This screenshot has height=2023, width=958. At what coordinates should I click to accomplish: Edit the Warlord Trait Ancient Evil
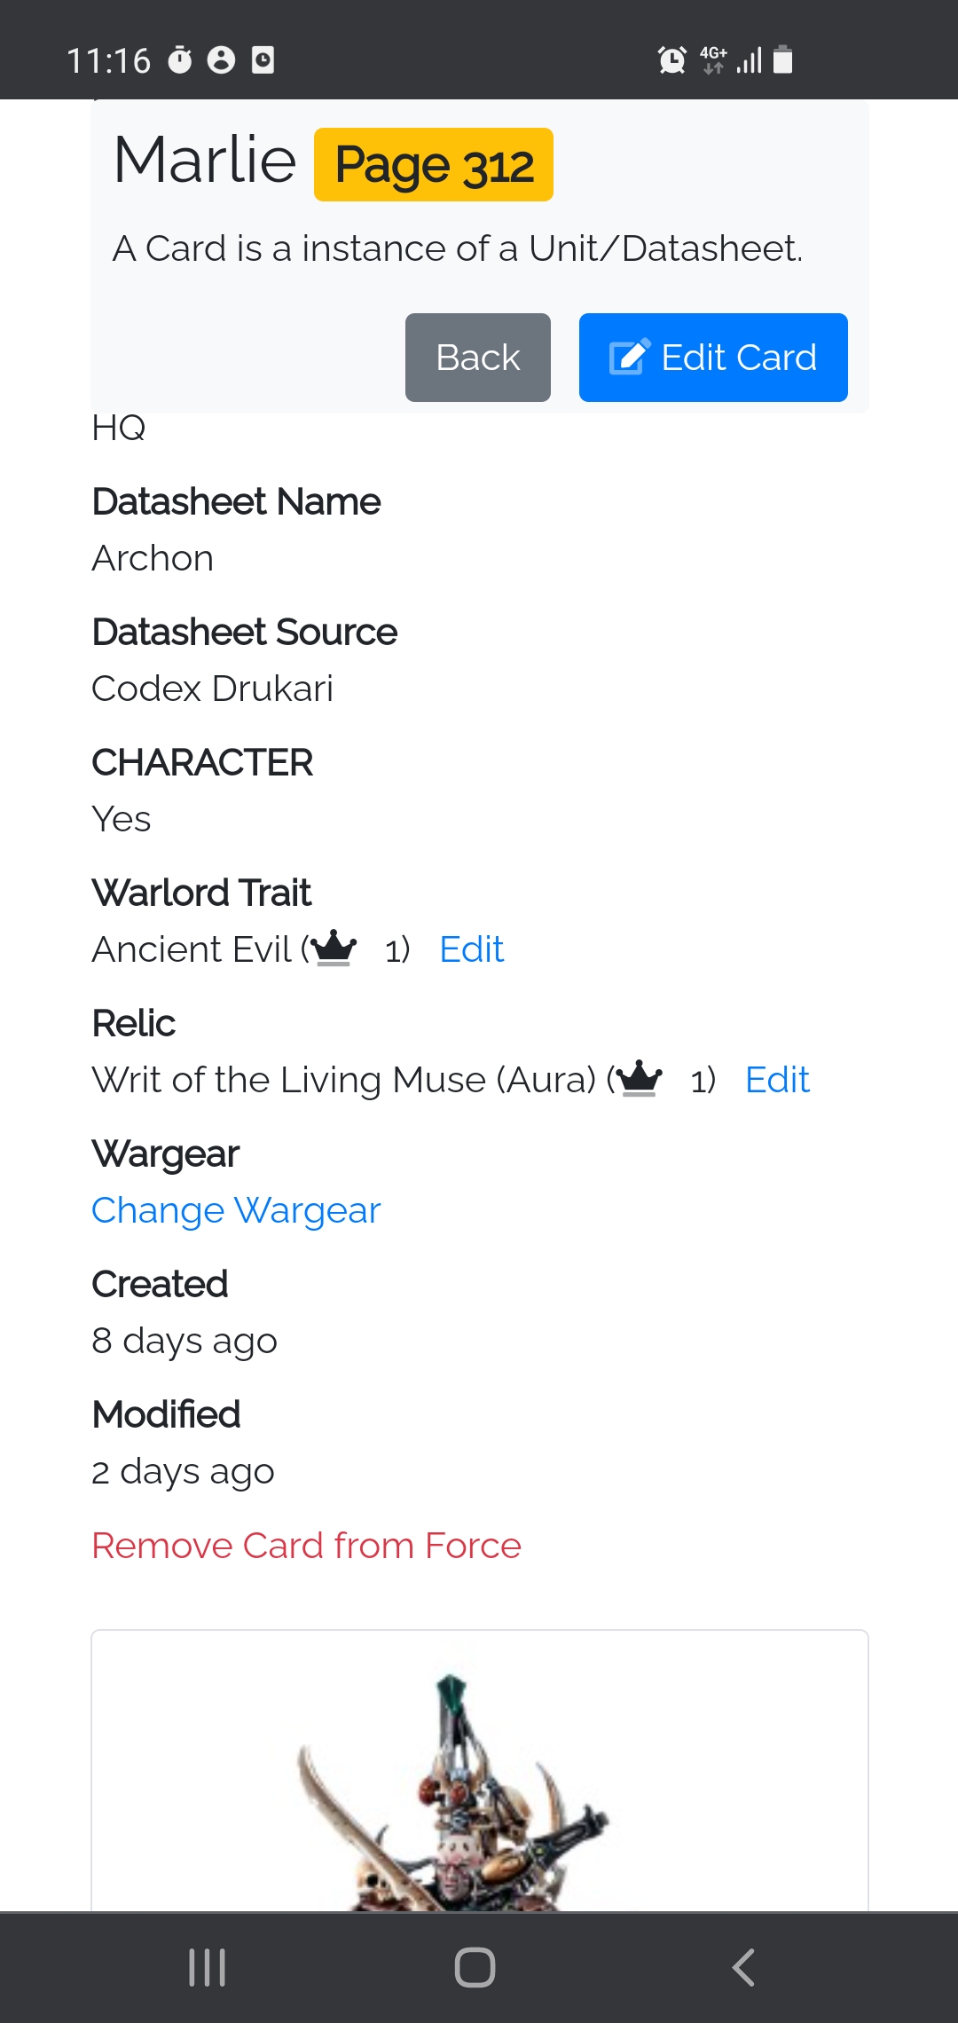[x=471, y=949]
